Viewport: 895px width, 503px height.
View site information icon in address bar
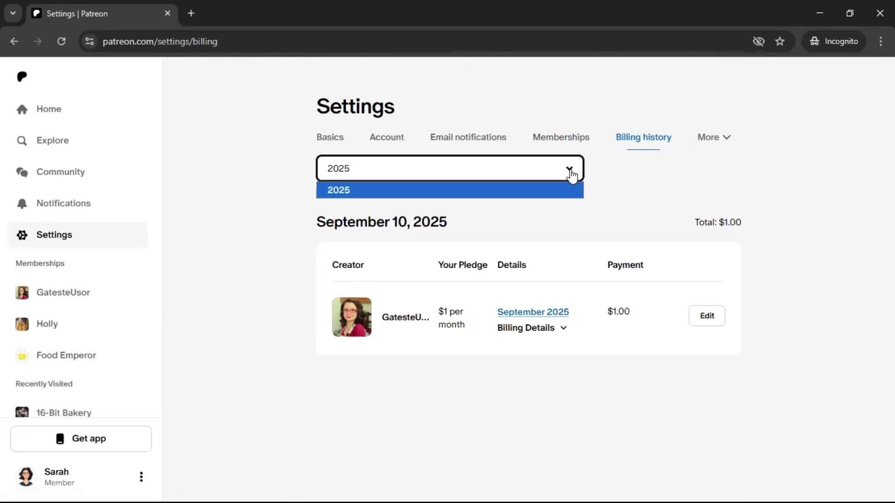click(89, 41)
